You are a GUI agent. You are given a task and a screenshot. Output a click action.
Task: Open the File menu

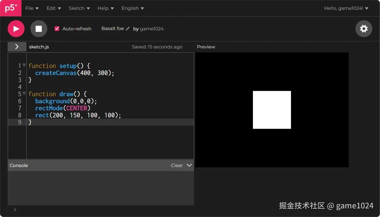coord(32,8)
